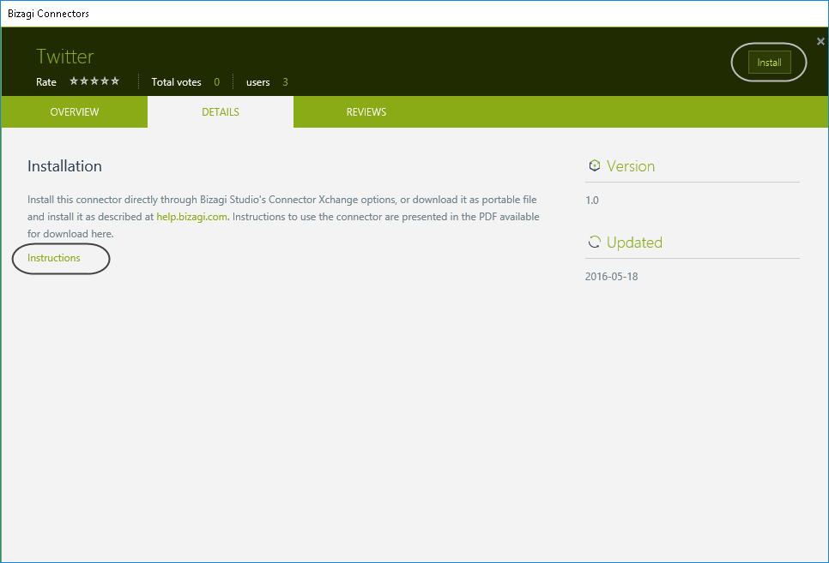Follow the help.bizagi.com link
829x563 pixels.
click(192, 217)
